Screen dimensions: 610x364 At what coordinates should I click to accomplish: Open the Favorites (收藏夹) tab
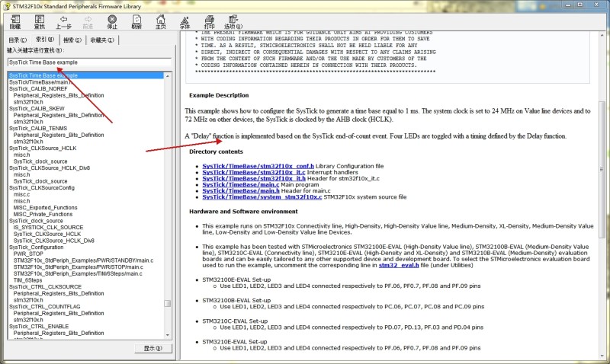102,40
